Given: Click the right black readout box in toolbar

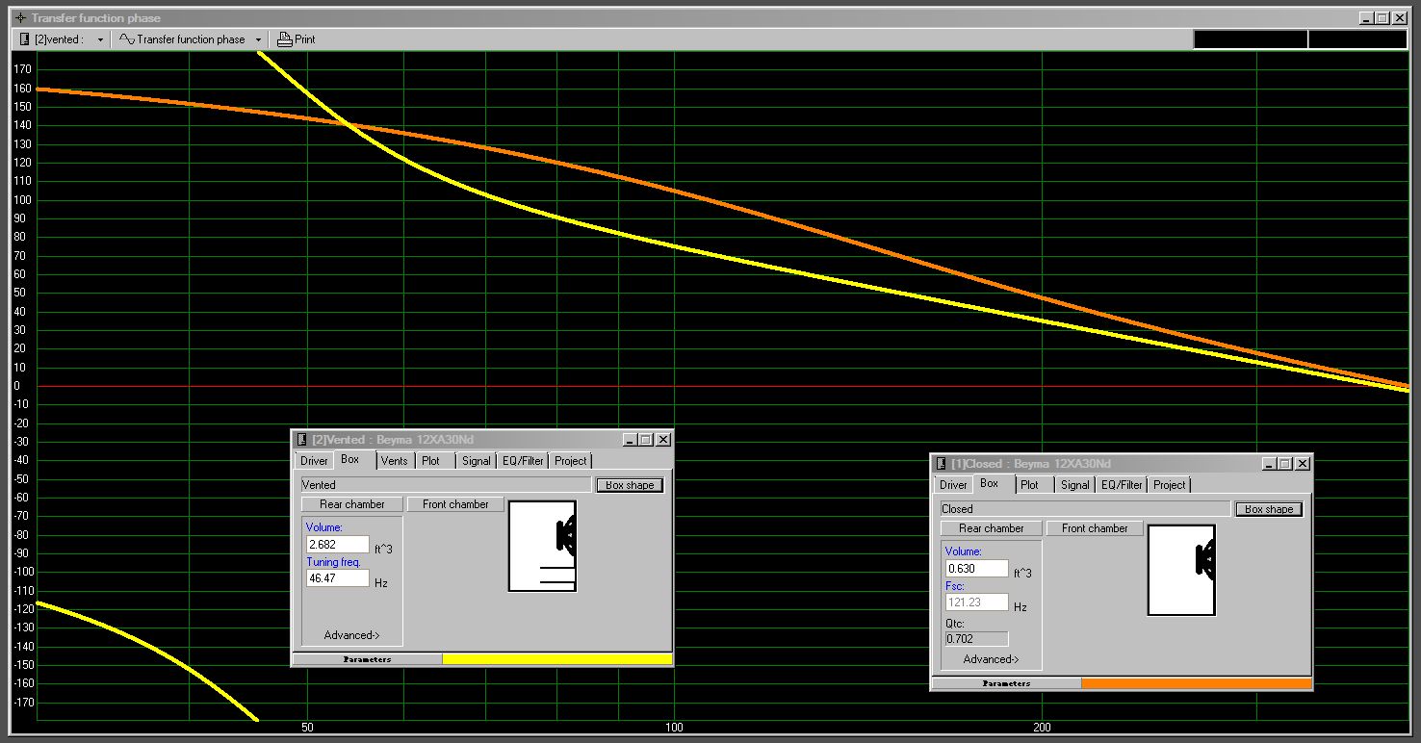Looking at the screenshot, I should 1357,39.
